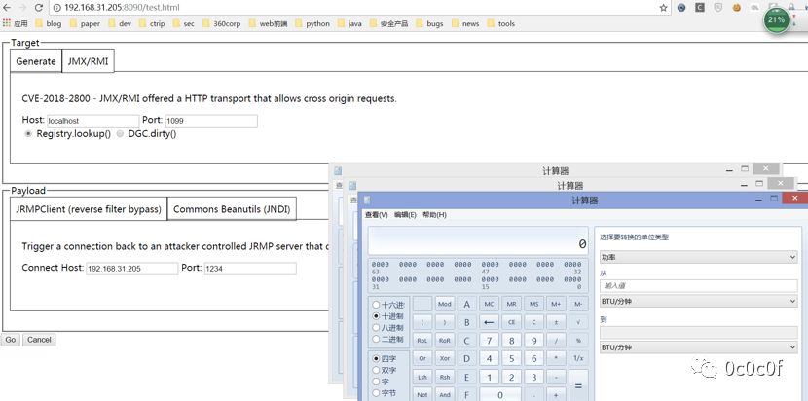
Task: Open the 360corp bookmark folder
Action: click(x=221, y=23)
